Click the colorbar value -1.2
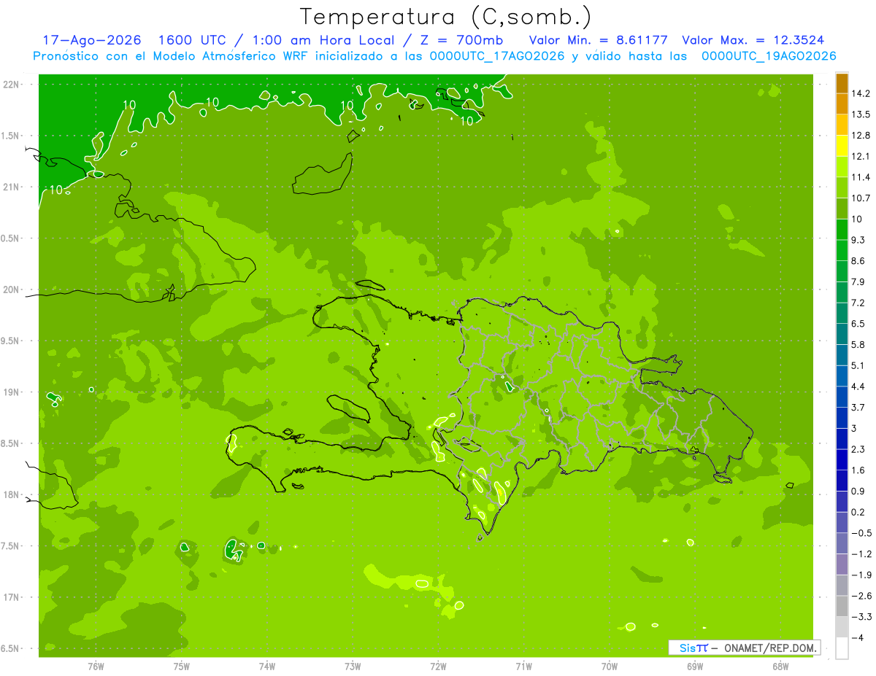876x676 pixels. 861,553
